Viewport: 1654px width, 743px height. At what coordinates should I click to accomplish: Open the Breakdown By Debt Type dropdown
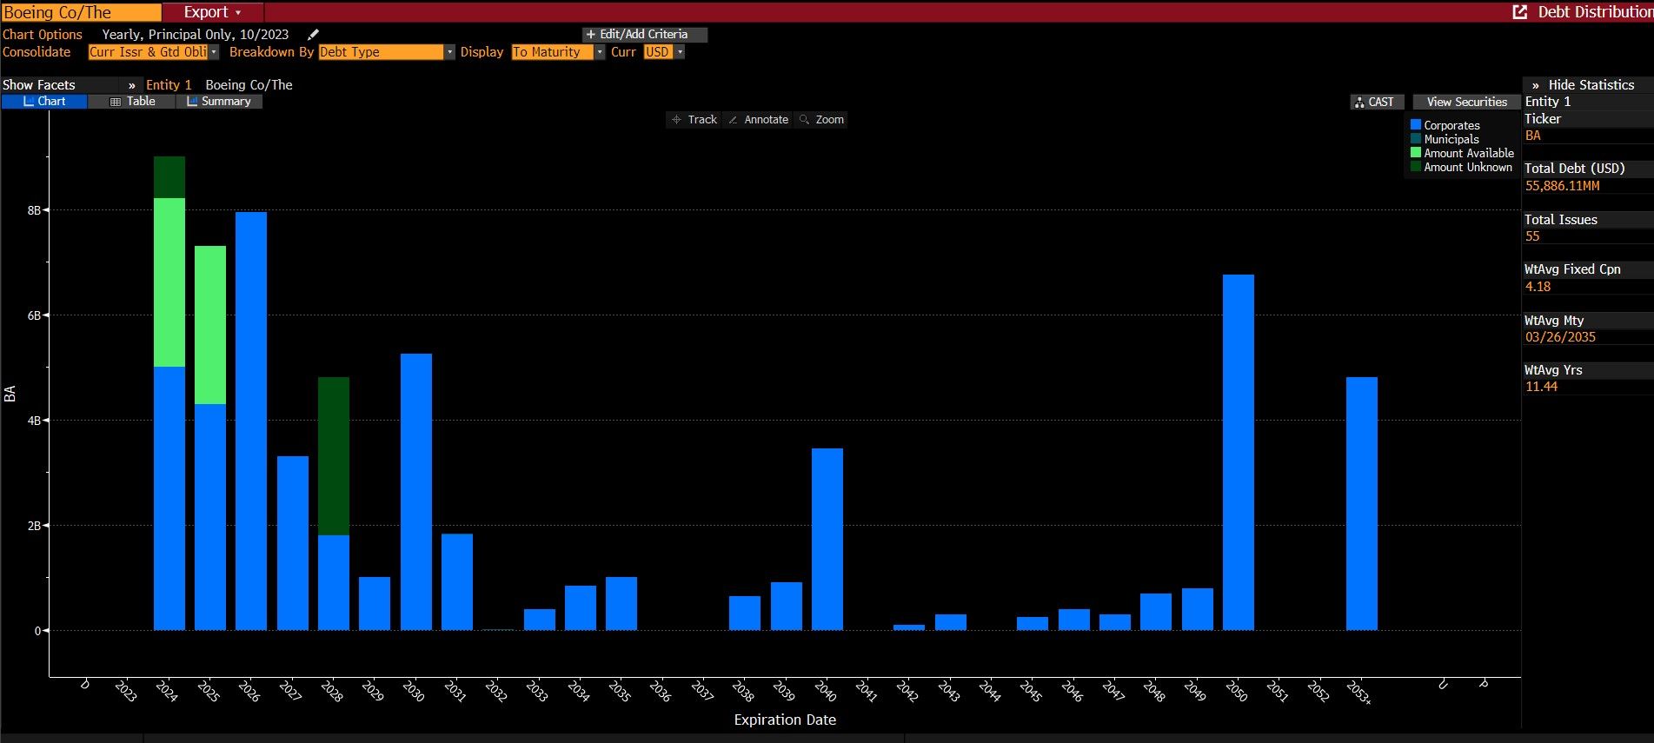[x=387, y=52]
